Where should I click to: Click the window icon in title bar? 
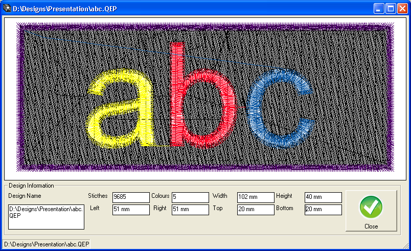7,8
